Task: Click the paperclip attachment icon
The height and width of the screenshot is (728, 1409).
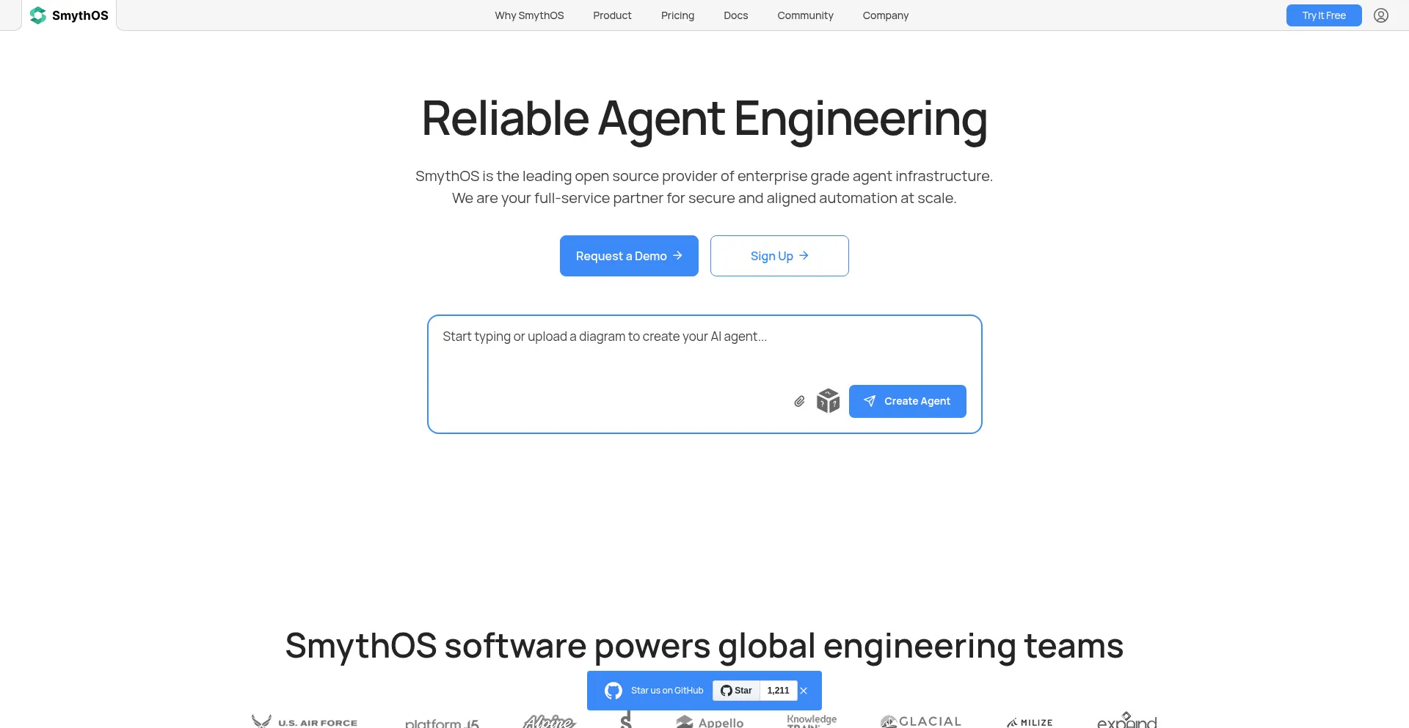Action: [x=799, y=401]
